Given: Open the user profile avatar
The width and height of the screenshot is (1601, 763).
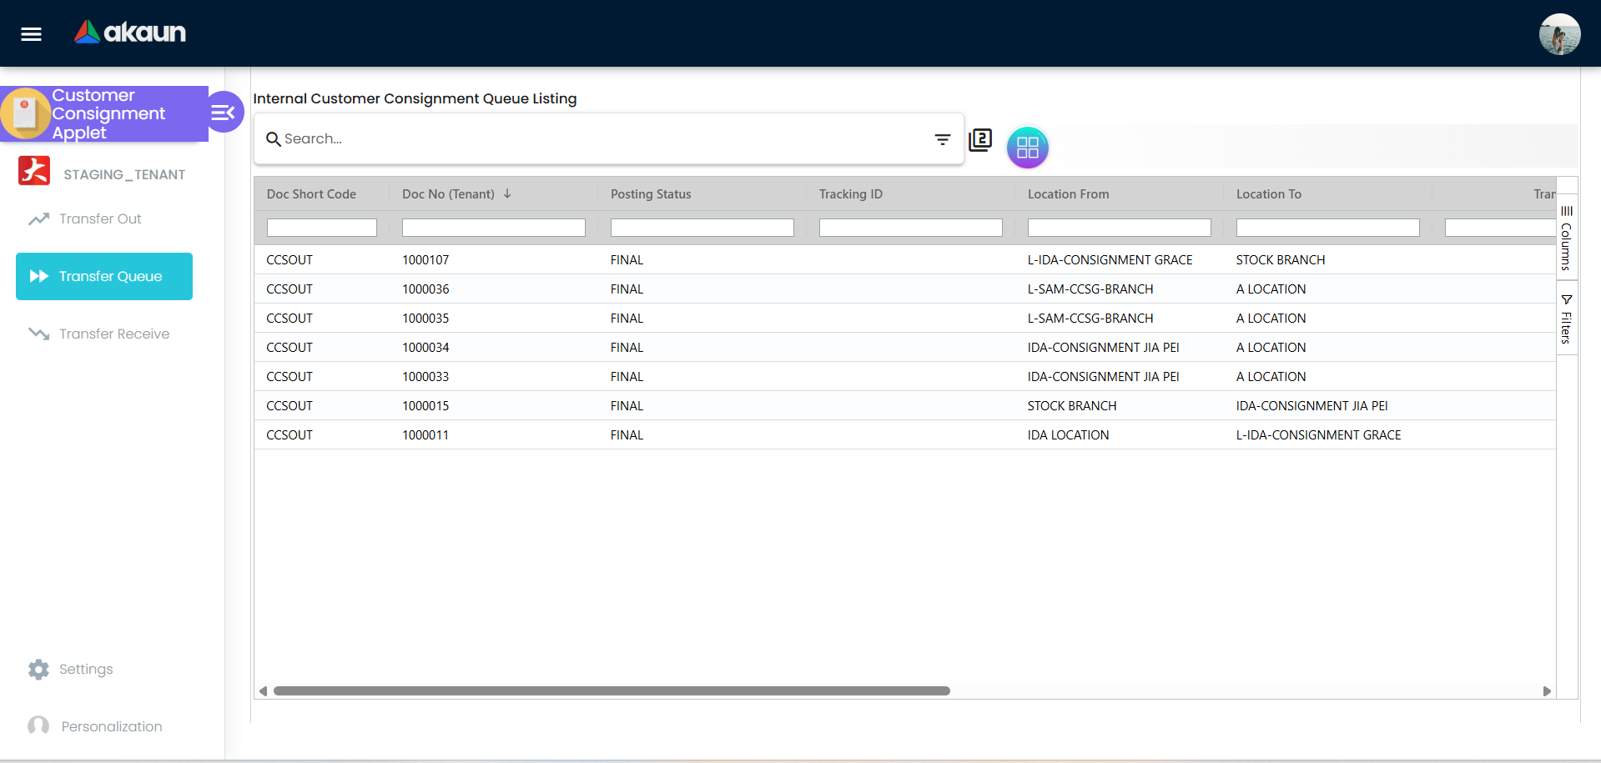Looking at the screenshot, I should coord(1558,34).
